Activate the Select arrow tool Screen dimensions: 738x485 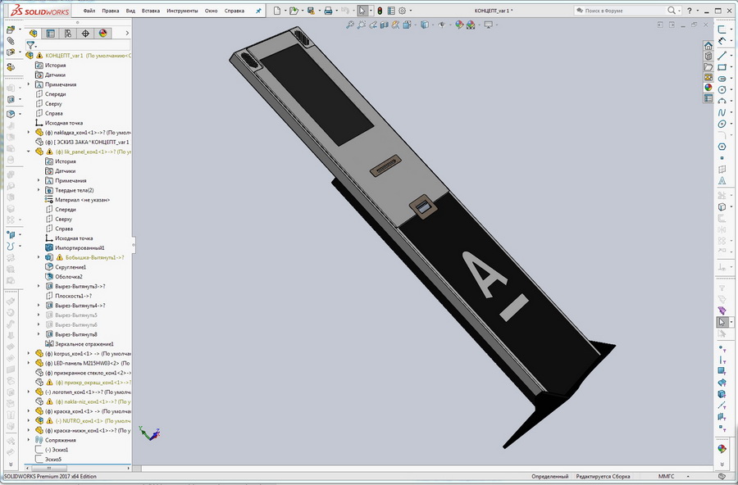coord(362,10)
